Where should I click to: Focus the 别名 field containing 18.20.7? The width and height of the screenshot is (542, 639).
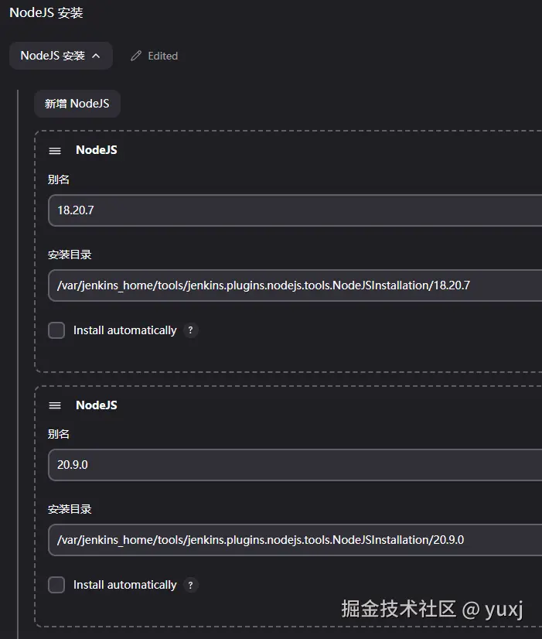coord(294,210)
